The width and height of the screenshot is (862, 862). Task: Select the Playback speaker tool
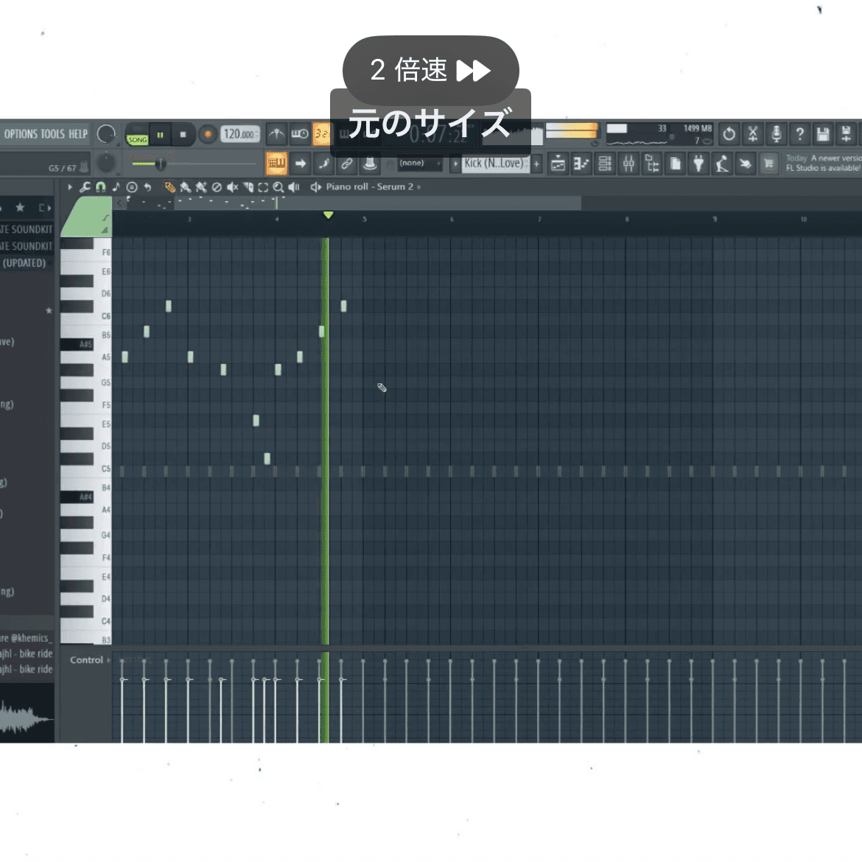[294, 187]
